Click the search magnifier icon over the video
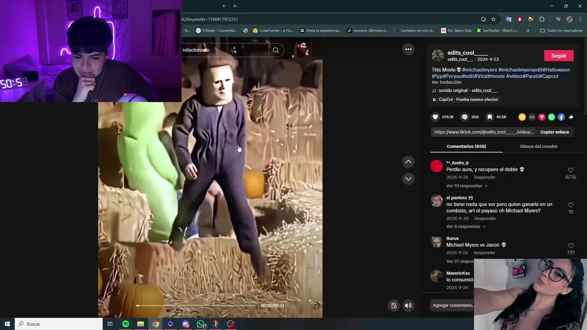Image resolution: width=587 pixels, height=330 pixels. click(x=276, y=50)
